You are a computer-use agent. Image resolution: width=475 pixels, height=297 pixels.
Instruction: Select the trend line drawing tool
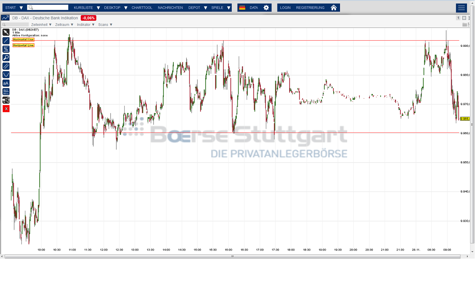click(6, 40)
